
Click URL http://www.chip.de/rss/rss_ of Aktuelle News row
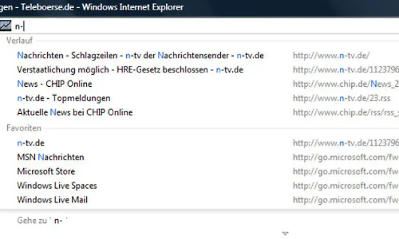(x=346, y=113)
